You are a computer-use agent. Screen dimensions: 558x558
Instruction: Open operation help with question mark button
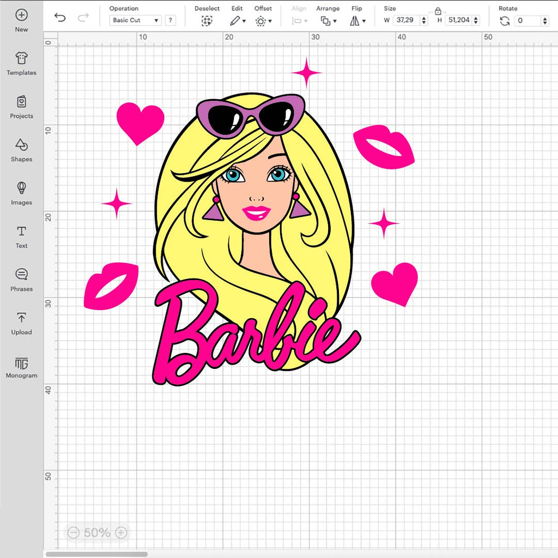171,20
